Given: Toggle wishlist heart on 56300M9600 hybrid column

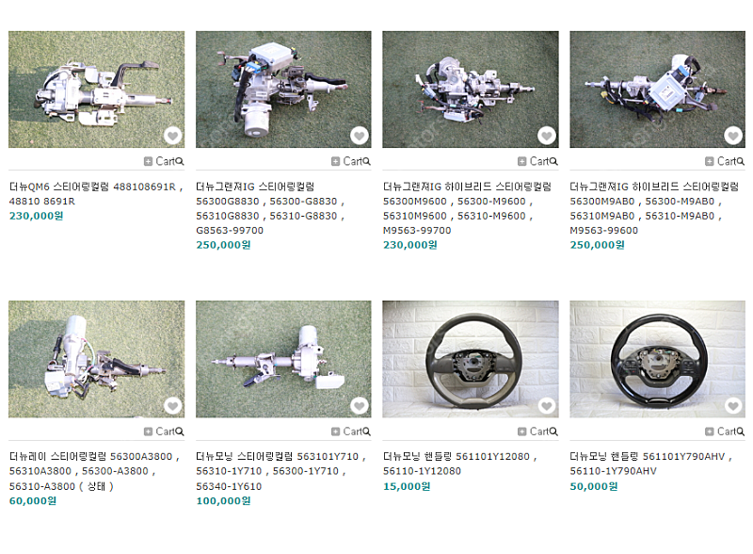Looking at the screenshot, I should pos(547,136).
